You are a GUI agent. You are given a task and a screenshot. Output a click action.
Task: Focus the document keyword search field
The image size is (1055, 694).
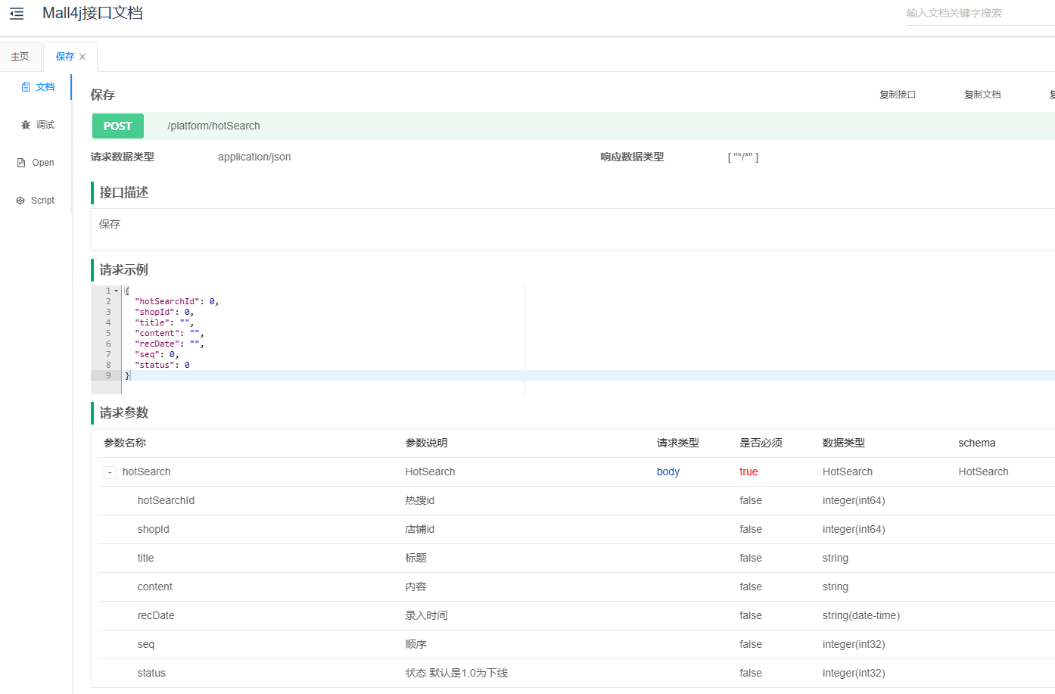[976, 13]
